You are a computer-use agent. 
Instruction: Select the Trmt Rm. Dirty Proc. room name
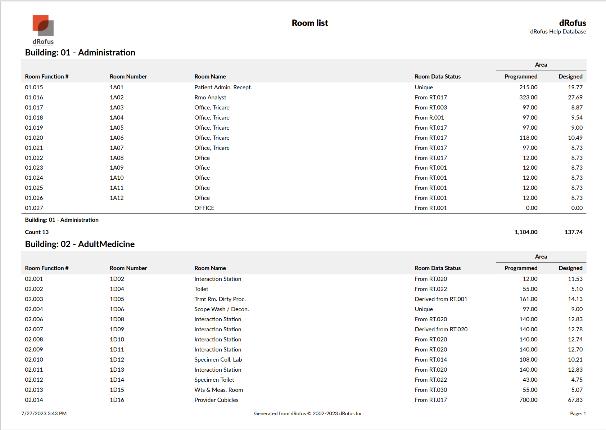click(220, 299)
